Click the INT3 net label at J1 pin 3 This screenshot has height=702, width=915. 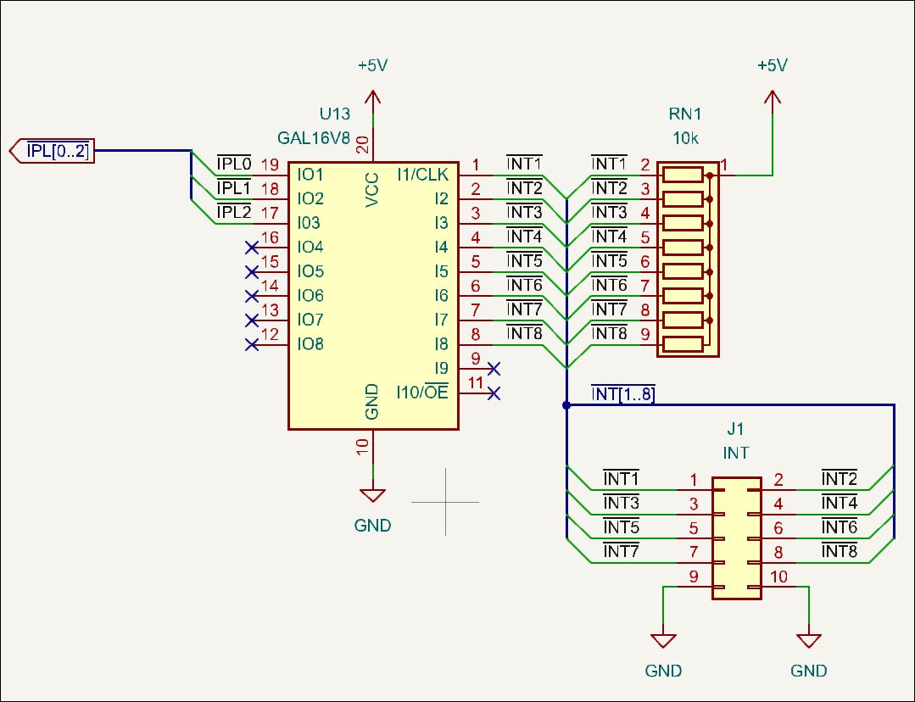click(x=621, y=503)
